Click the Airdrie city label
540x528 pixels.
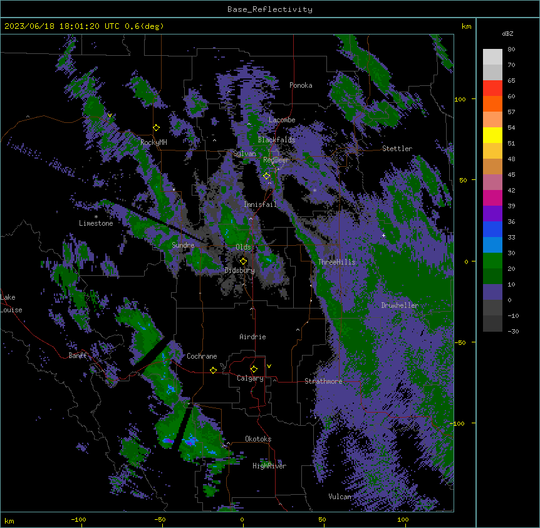click(252, 337)
